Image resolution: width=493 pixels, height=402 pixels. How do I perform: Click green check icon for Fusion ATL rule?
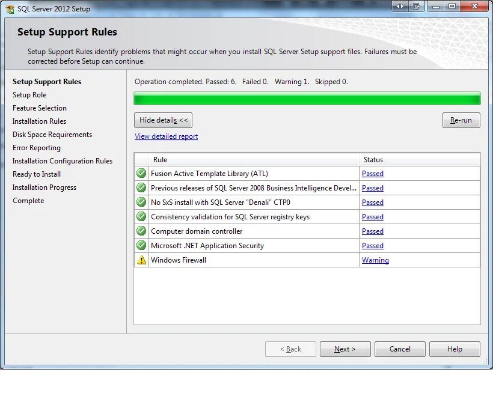141,173
